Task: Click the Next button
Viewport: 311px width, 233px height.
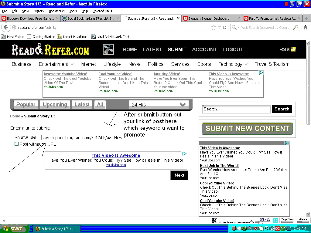Action: point(179,175)
